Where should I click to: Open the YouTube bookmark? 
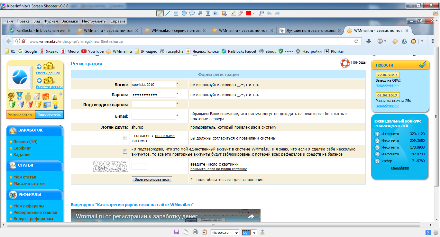pyautogui.click(x=93, y=51)
